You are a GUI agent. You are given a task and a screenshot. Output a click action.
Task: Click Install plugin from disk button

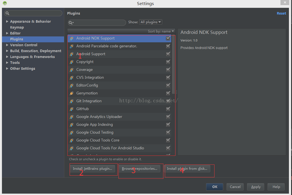pos(187,169)
